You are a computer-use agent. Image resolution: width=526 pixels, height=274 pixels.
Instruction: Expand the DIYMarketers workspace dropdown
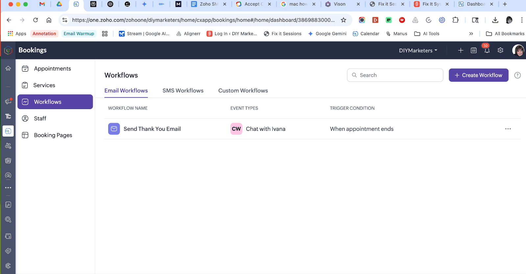tap(418, 50)
